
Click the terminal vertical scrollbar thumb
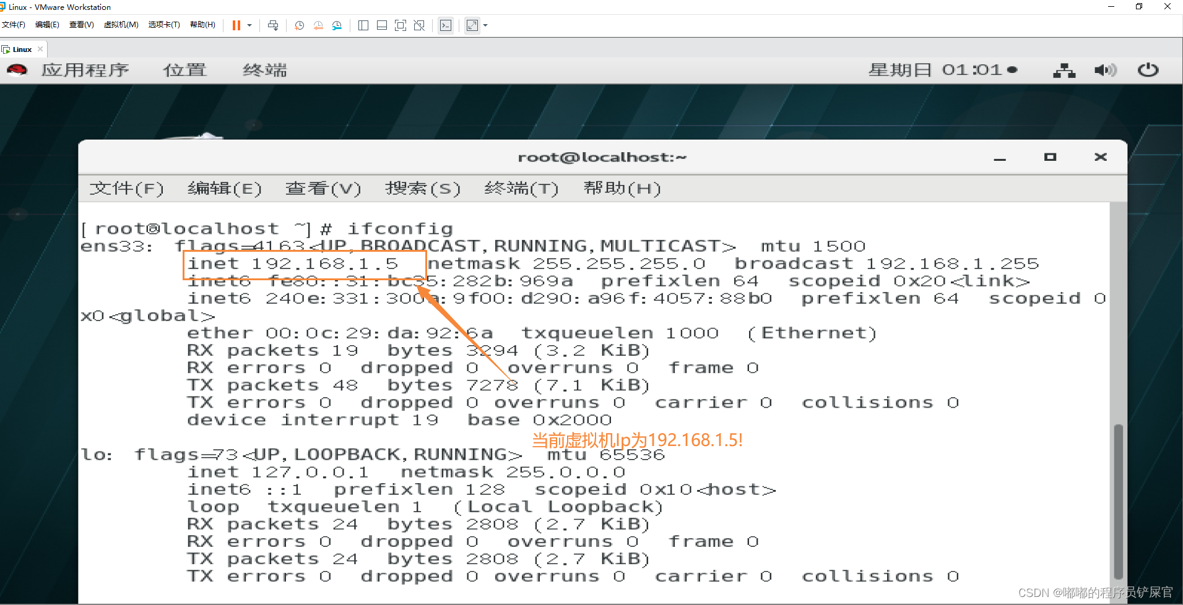pyautogui.click(x=1118, y=501)
